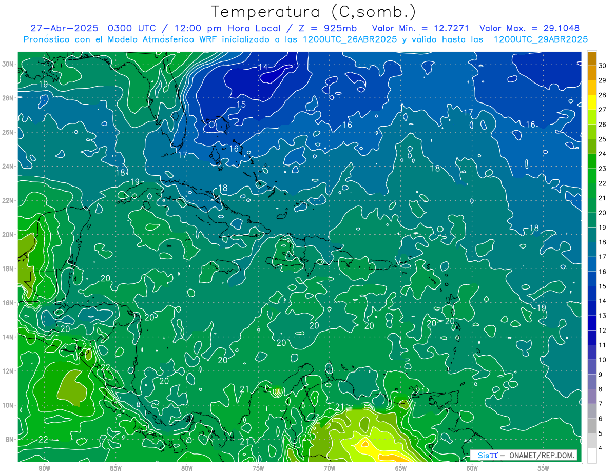Click the "65W" longitude axis label
The height and width of the screenshot is (475, 616).
point(401,469)
